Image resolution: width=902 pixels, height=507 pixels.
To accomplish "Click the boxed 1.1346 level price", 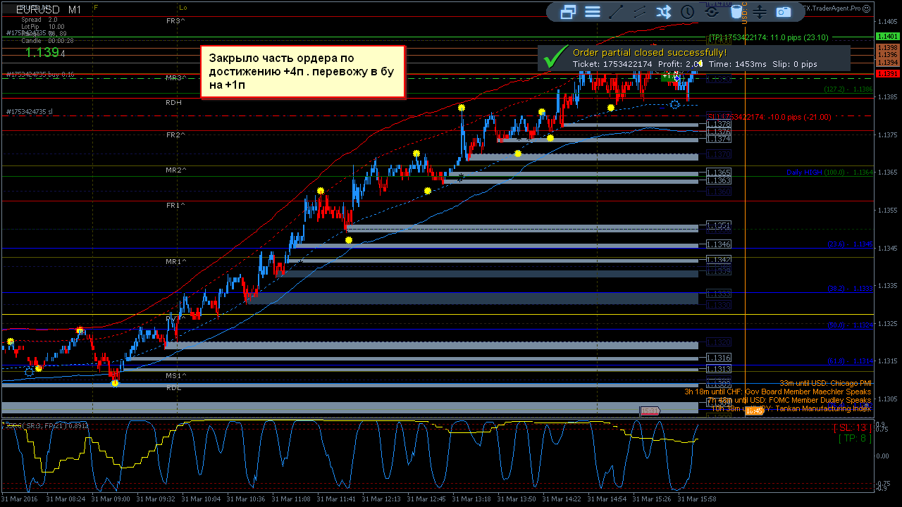I will point(719,244).
